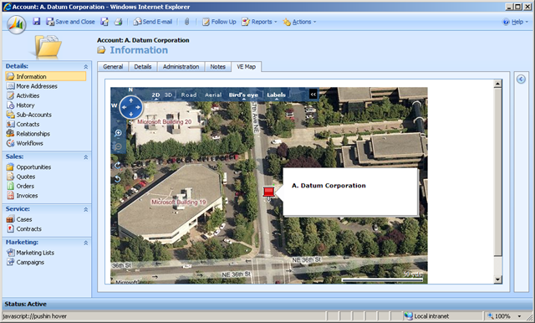Screen dimensions: 535x323
Task: Switch map to Road view
Action: point(189,95)
